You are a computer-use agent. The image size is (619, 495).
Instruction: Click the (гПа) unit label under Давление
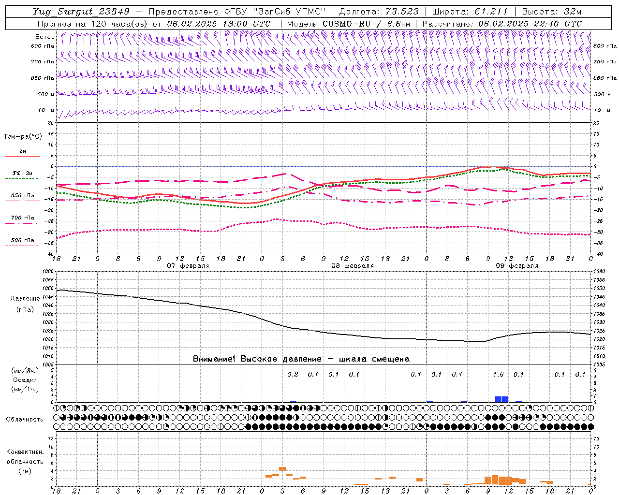(x=25, y=309)
